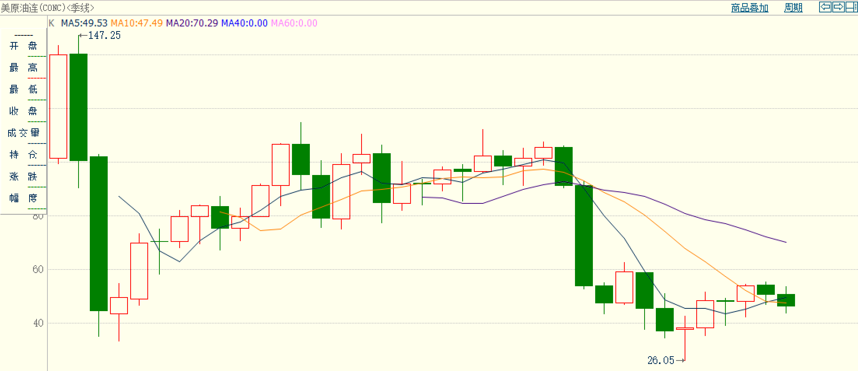The width and height of the screenshot is (858, 371).
Task: Click the 开盘 row in info panel
Action: (x=23, y=46)
